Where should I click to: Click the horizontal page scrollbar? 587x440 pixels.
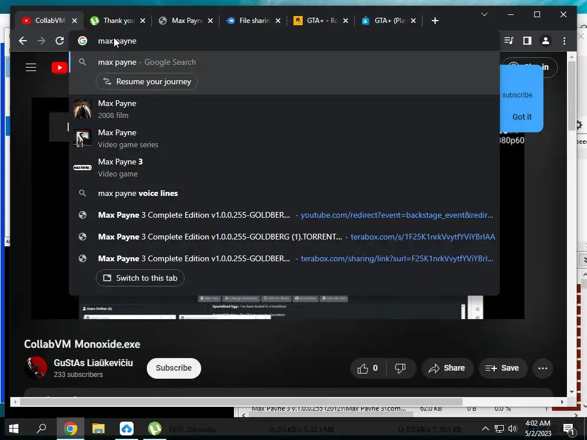[241, 402]
